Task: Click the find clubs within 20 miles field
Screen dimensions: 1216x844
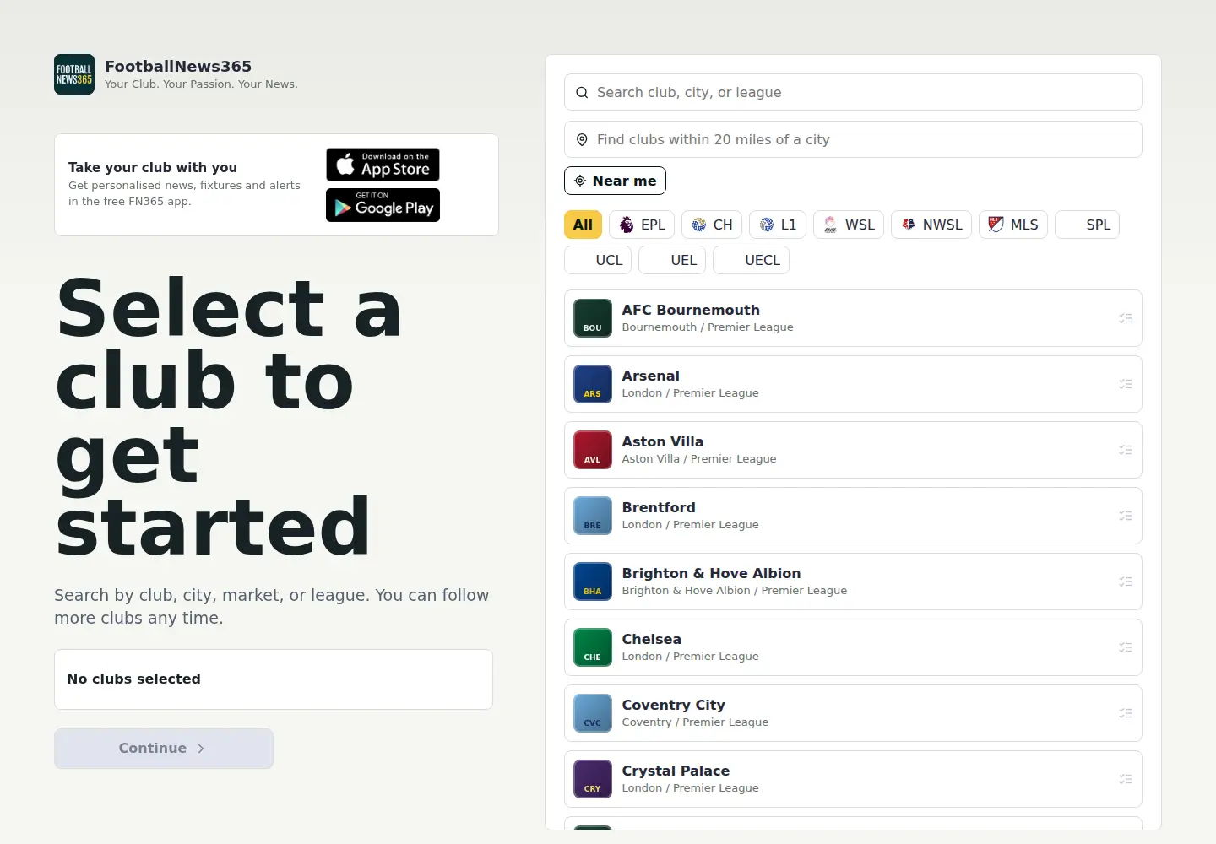Action: pos(853,139)
